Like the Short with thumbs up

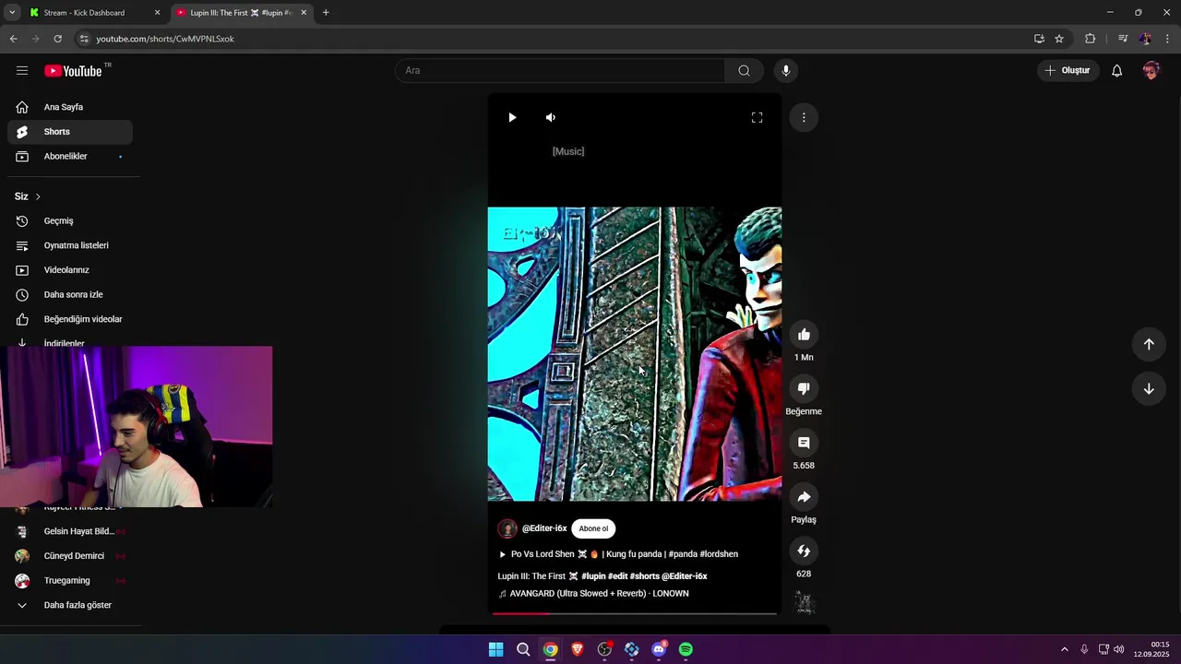click(804, 335)
